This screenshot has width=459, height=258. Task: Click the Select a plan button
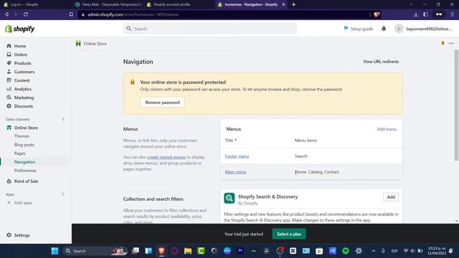coord(289,234)
